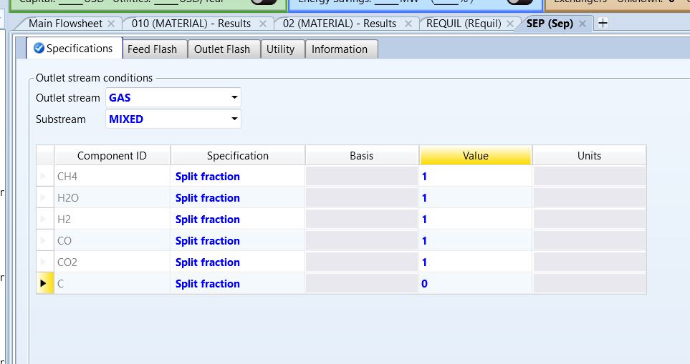Select the CO row selector arrow
This screenshot has width=690, height=364.
point(45,240)
